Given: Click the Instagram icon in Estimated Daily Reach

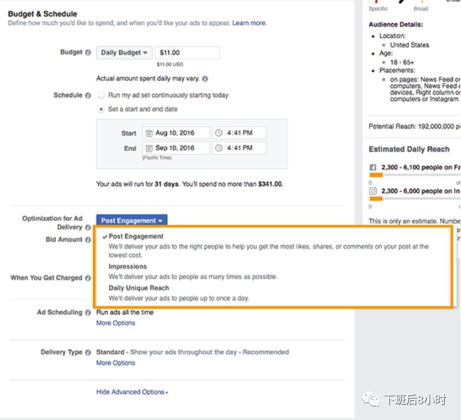Looking at the screenshot, I should point(373,191).
